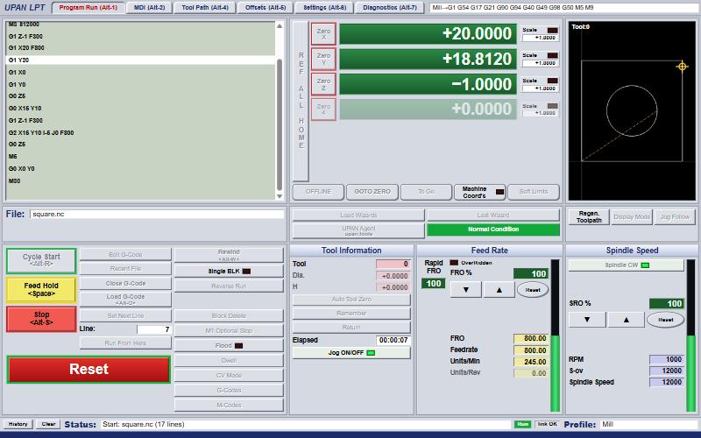Click Set Next Line button

[x=125, y=315]
